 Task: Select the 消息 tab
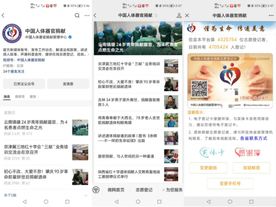(x=7, y=96)
